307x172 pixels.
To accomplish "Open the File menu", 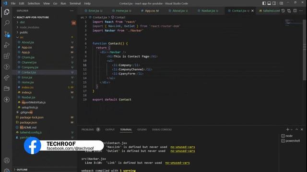I will (13, 3).
